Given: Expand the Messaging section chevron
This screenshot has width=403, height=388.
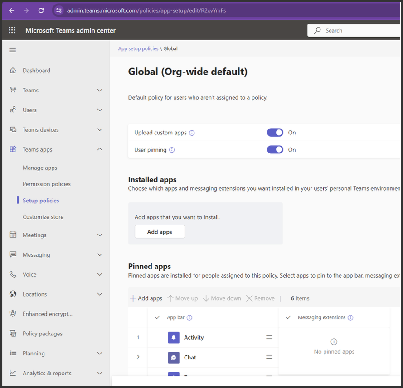Looking at the screenshot, I should point(100,254).
